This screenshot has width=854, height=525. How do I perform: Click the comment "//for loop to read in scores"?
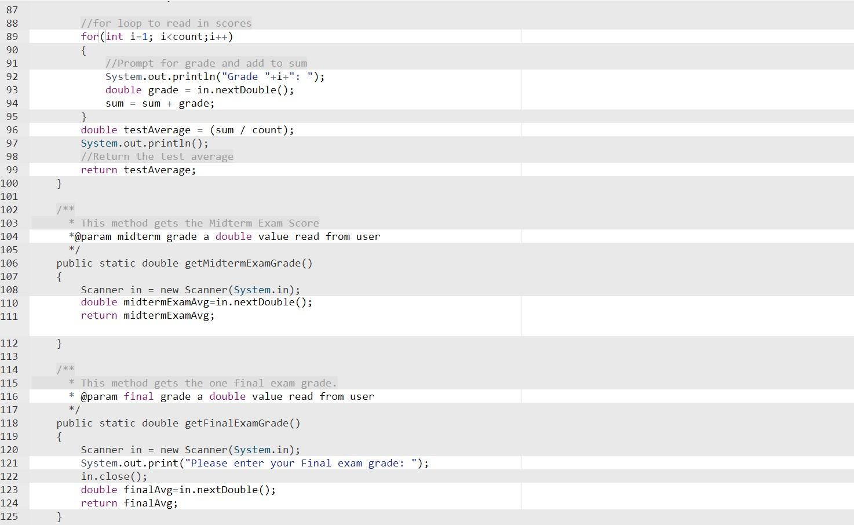(x=166, y=23)
